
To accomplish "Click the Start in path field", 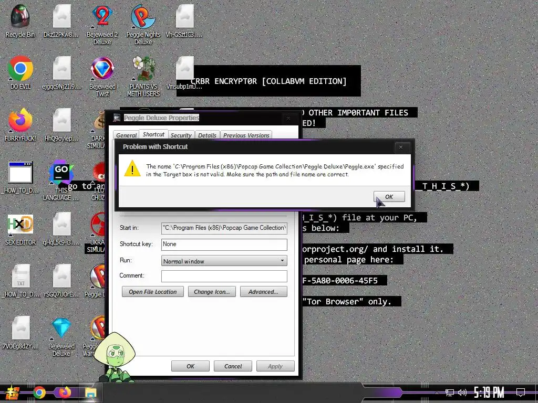I will (x=224, y=228).
